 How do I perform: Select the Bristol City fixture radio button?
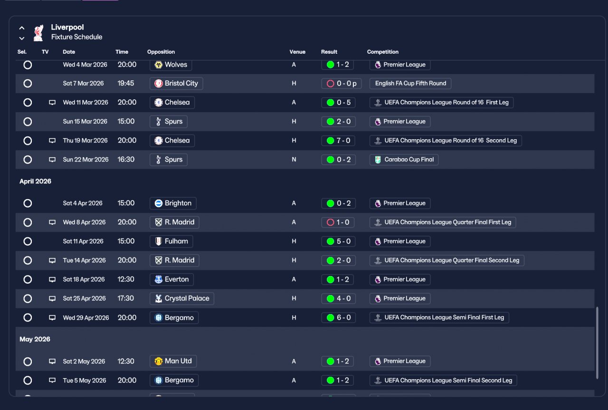pyautogui.click(x=28, y=84)
